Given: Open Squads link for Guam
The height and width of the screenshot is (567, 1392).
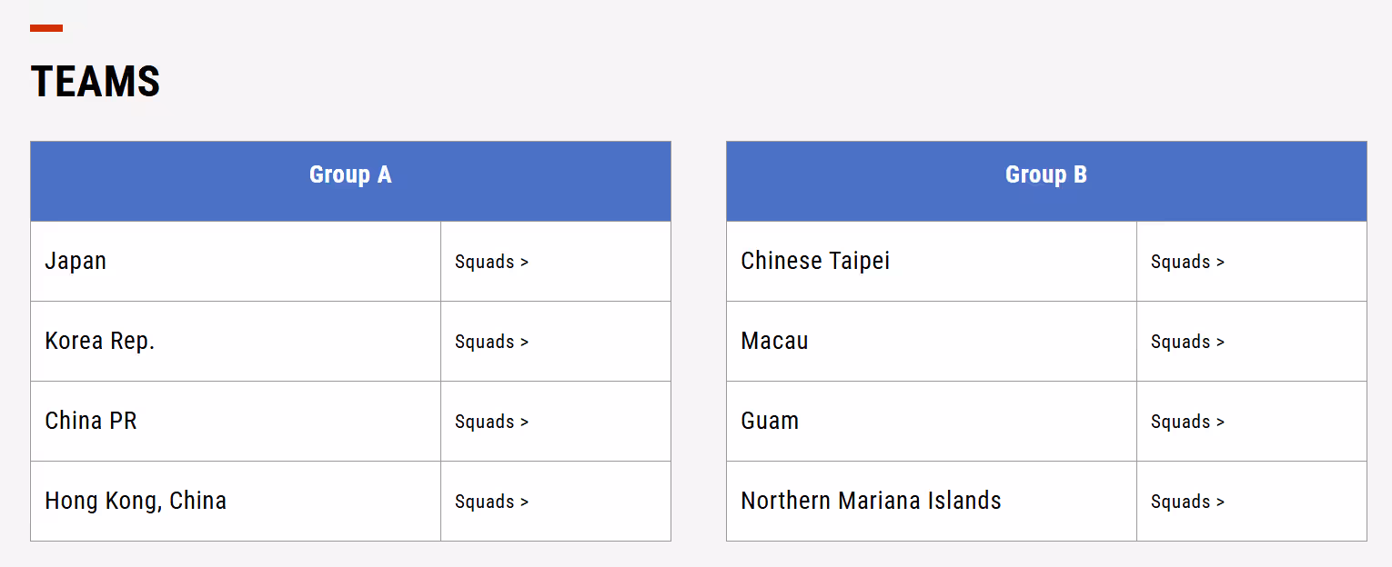Looking at the screenshot, I should point(1187,422).
